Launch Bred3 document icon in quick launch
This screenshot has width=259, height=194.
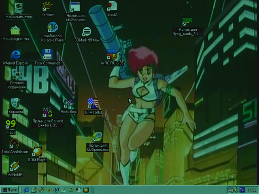pyautogui.click(x=79, y=190)
